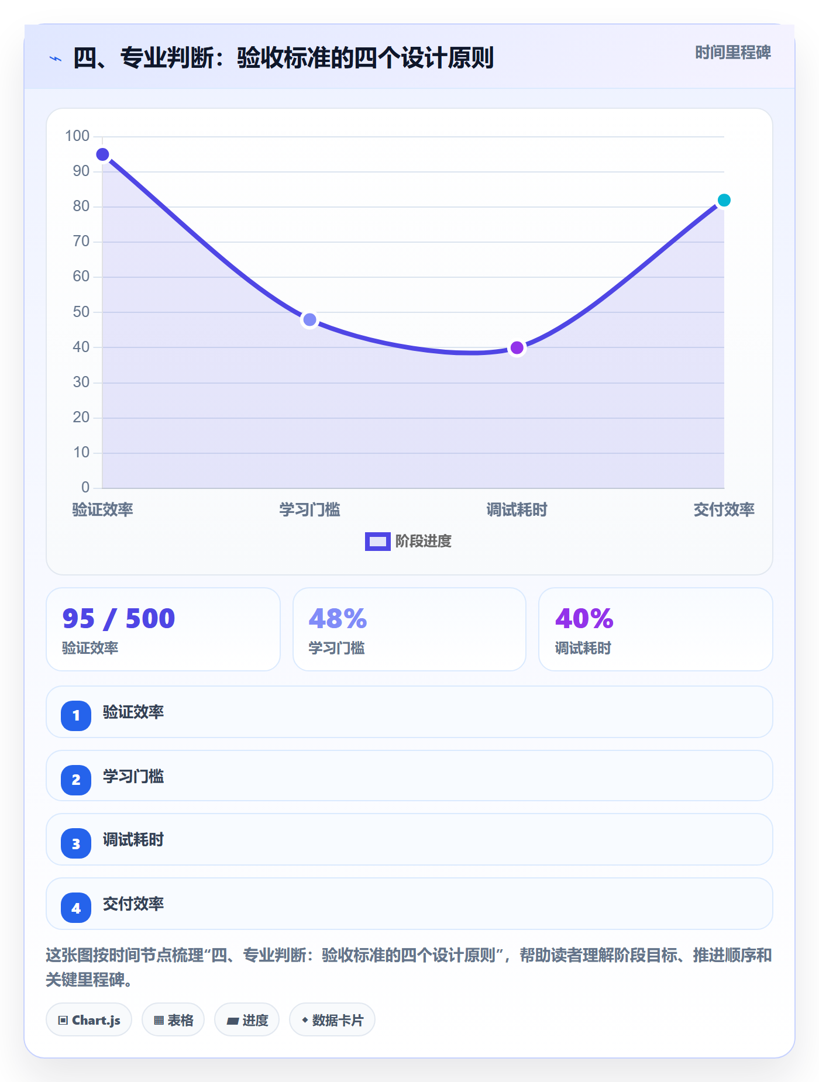Screen dimensions: 819x1082
Task: Select the 验证效率 list row text
Action: pos(133,712)
